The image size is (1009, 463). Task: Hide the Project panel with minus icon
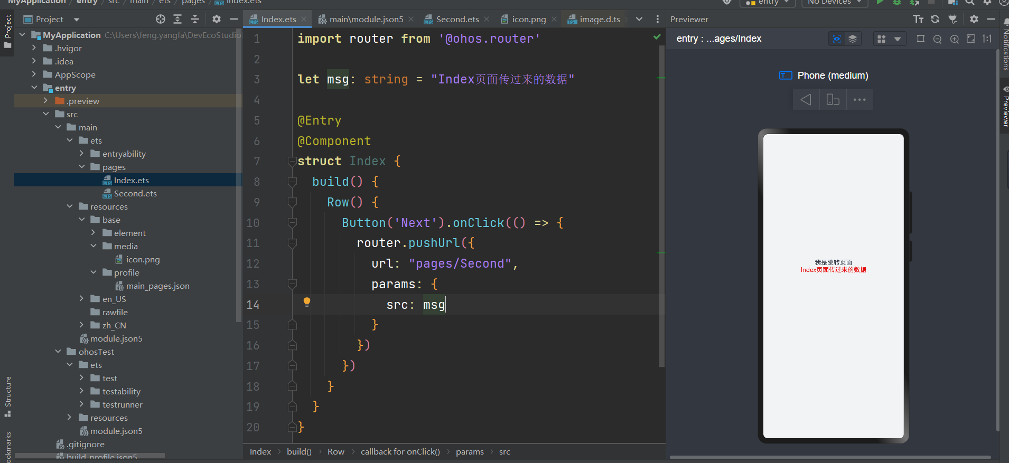233,19
